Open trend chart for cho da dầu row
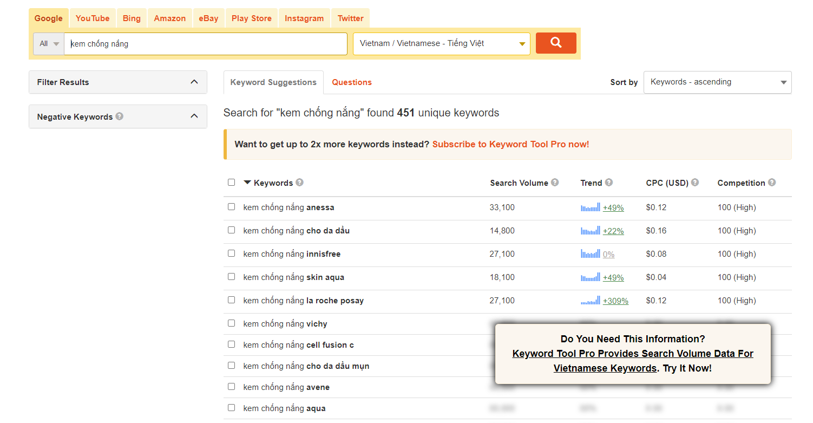Screen dimensions: 813x423 tap(591, 231)
